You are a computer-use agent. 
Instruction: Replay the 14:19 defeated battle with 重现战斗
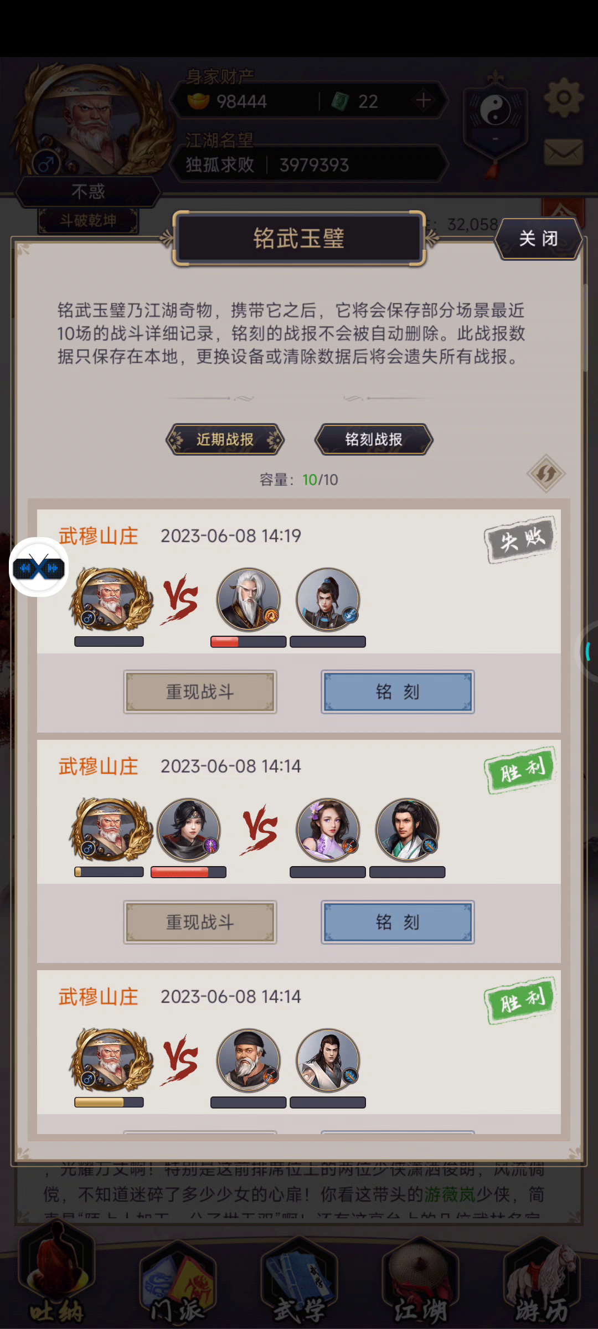(x=200, y=692)
